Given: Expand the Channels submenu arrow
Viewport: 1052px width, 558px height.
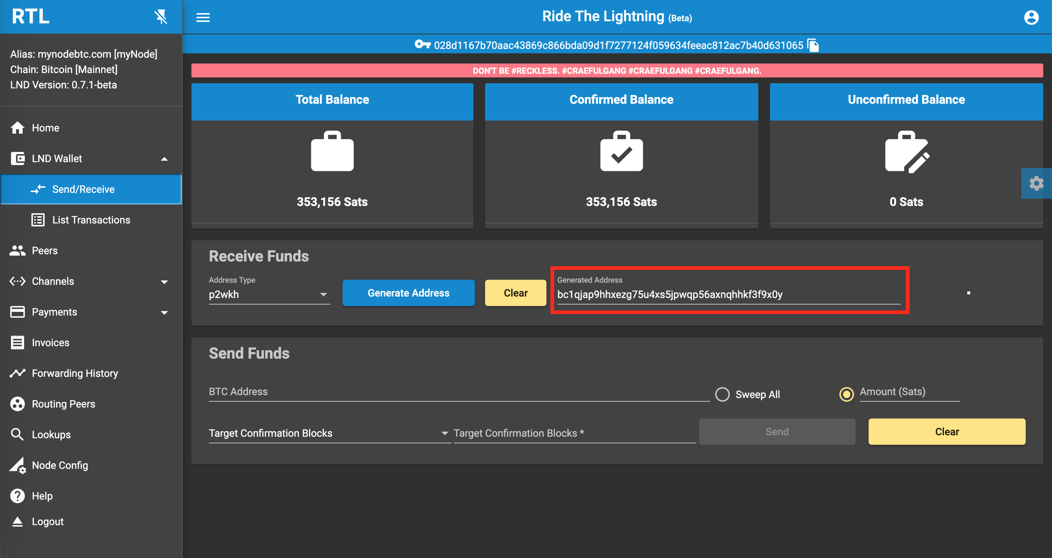Looking at the screenshot, I should point(164,282).
